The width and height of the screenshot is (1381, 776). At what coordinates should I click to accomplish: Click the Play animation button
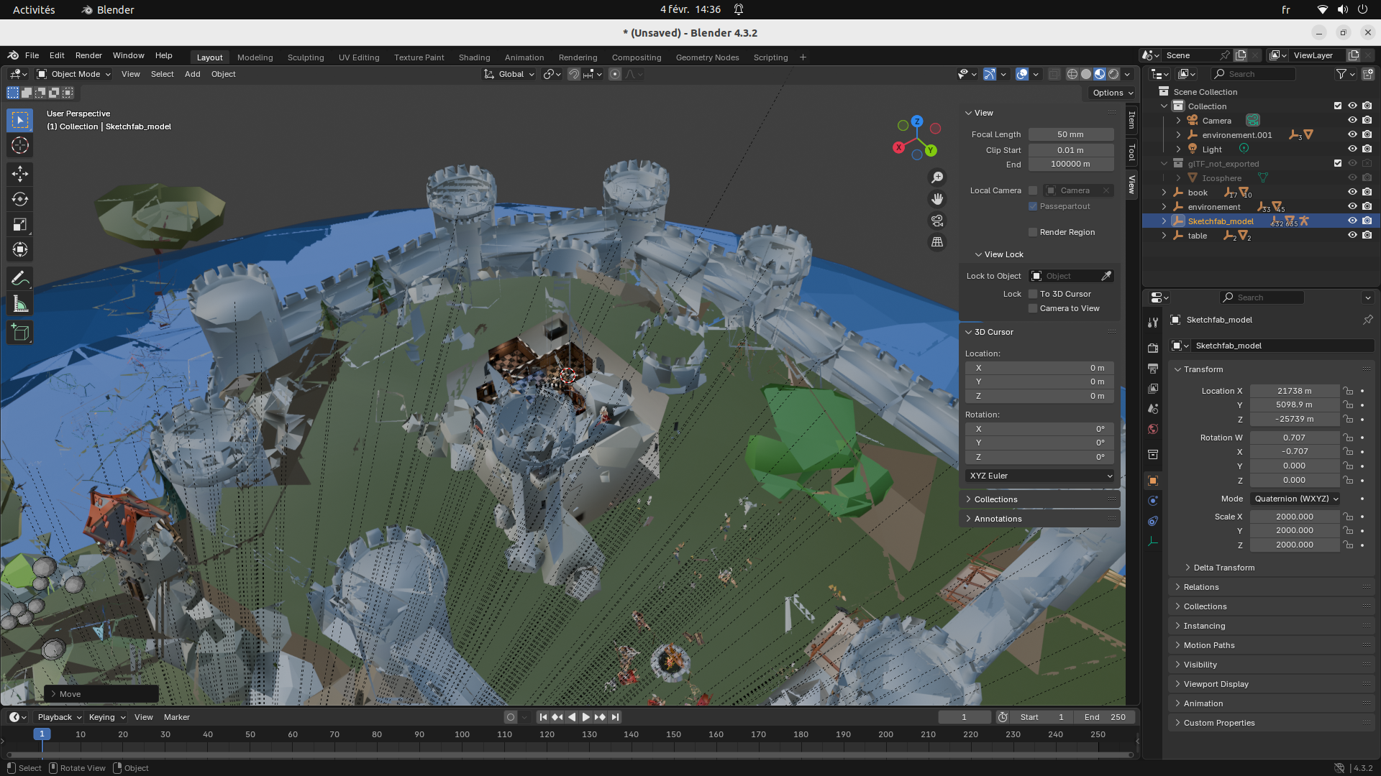585,717
